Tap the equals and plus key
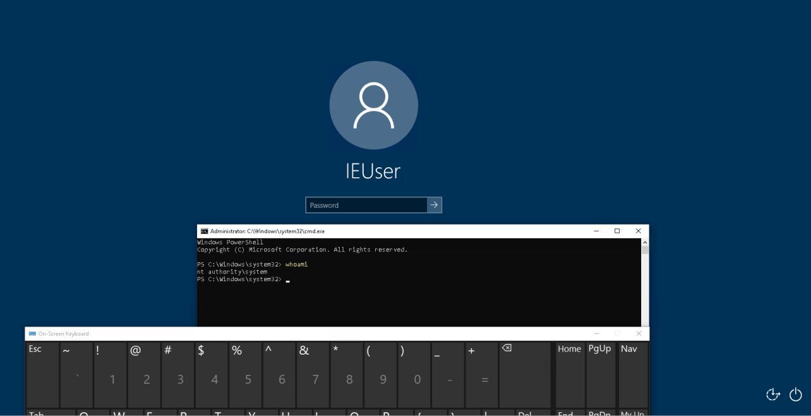Image resolution: width=811 pixels, height=416 pixels. pyautogui.click(x=482, y=375)
